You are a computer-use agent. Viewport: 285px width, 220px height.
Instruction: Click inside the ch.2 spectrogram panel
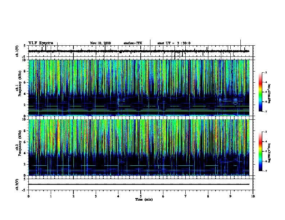pos(139,147)
